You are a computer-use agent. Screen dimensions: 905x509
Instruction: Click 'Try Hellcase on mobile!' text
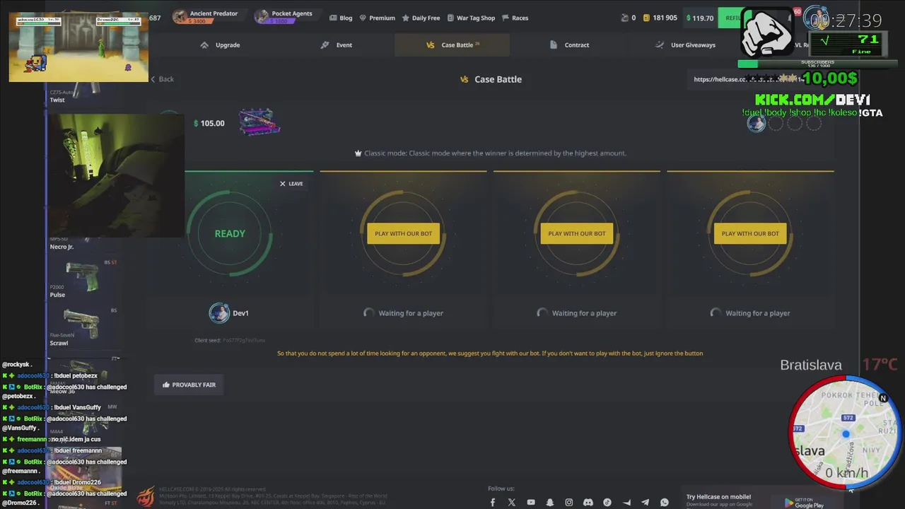pyautogui.click(x=718, y=496)
